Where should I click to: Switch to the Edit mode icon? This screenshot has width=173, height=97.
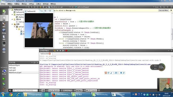coord(4,18)
